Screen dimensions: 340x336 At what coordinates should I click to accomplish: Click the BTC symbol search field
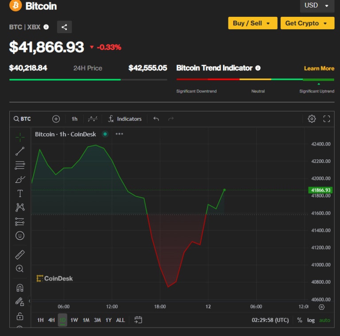point(26,119)
